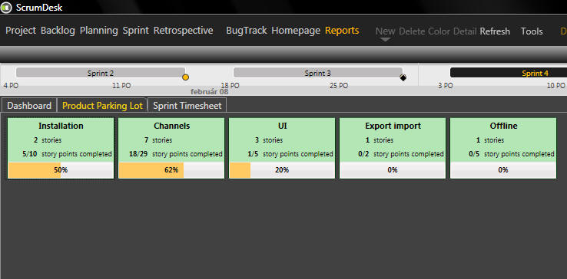This screenshot has height=279, width=567.
Task: Expand the New dropdown arrow
Action: click(x=386, y=40)
